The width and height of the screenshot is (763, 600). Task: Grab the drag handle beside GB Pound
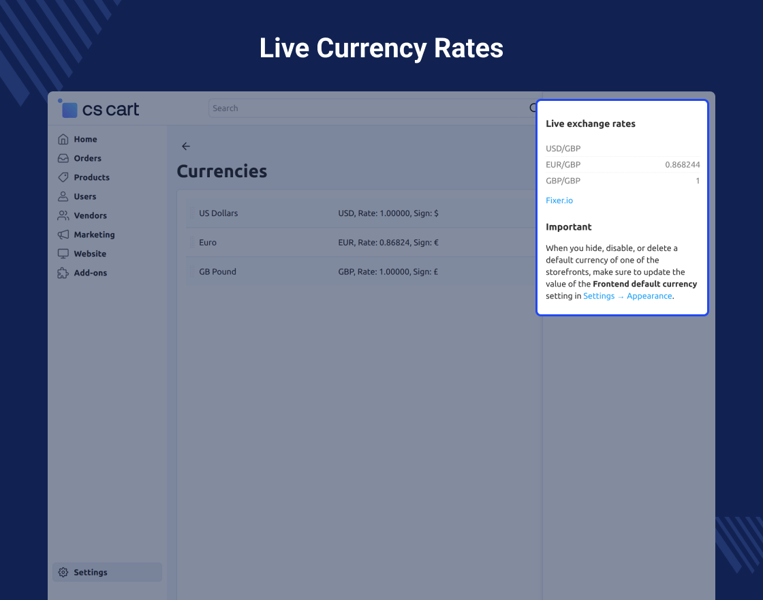[192, 272]
